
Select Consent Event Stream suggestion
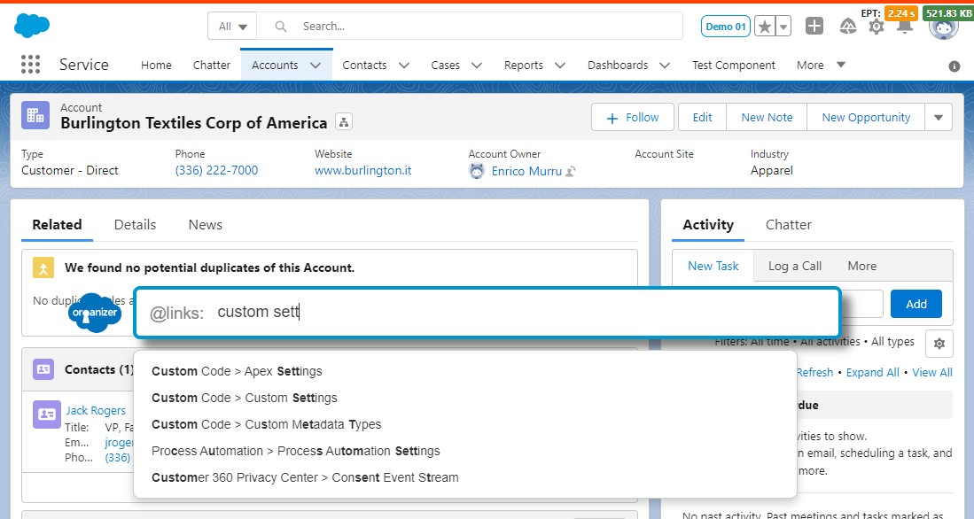pos(305,478)
